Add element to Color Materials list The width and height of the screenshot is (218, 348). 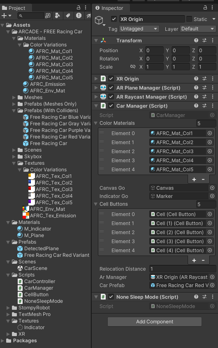click(x=194, y=179)
